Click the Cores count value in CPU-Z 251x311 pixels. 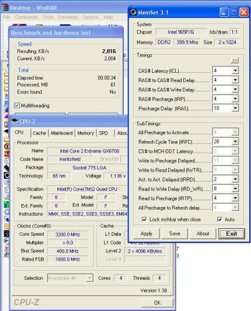point(121,278)
